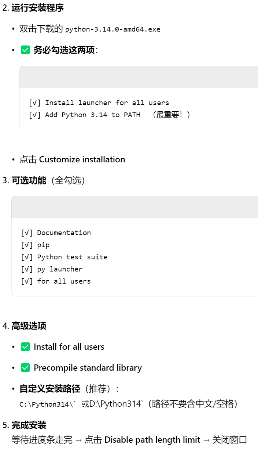Click the 运行安装程序 step heading

coord(38,8)
